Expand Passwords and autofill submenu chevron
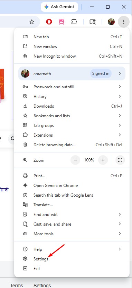The width and height of the screenshot is (132, 288). click(x=120, y=87)
